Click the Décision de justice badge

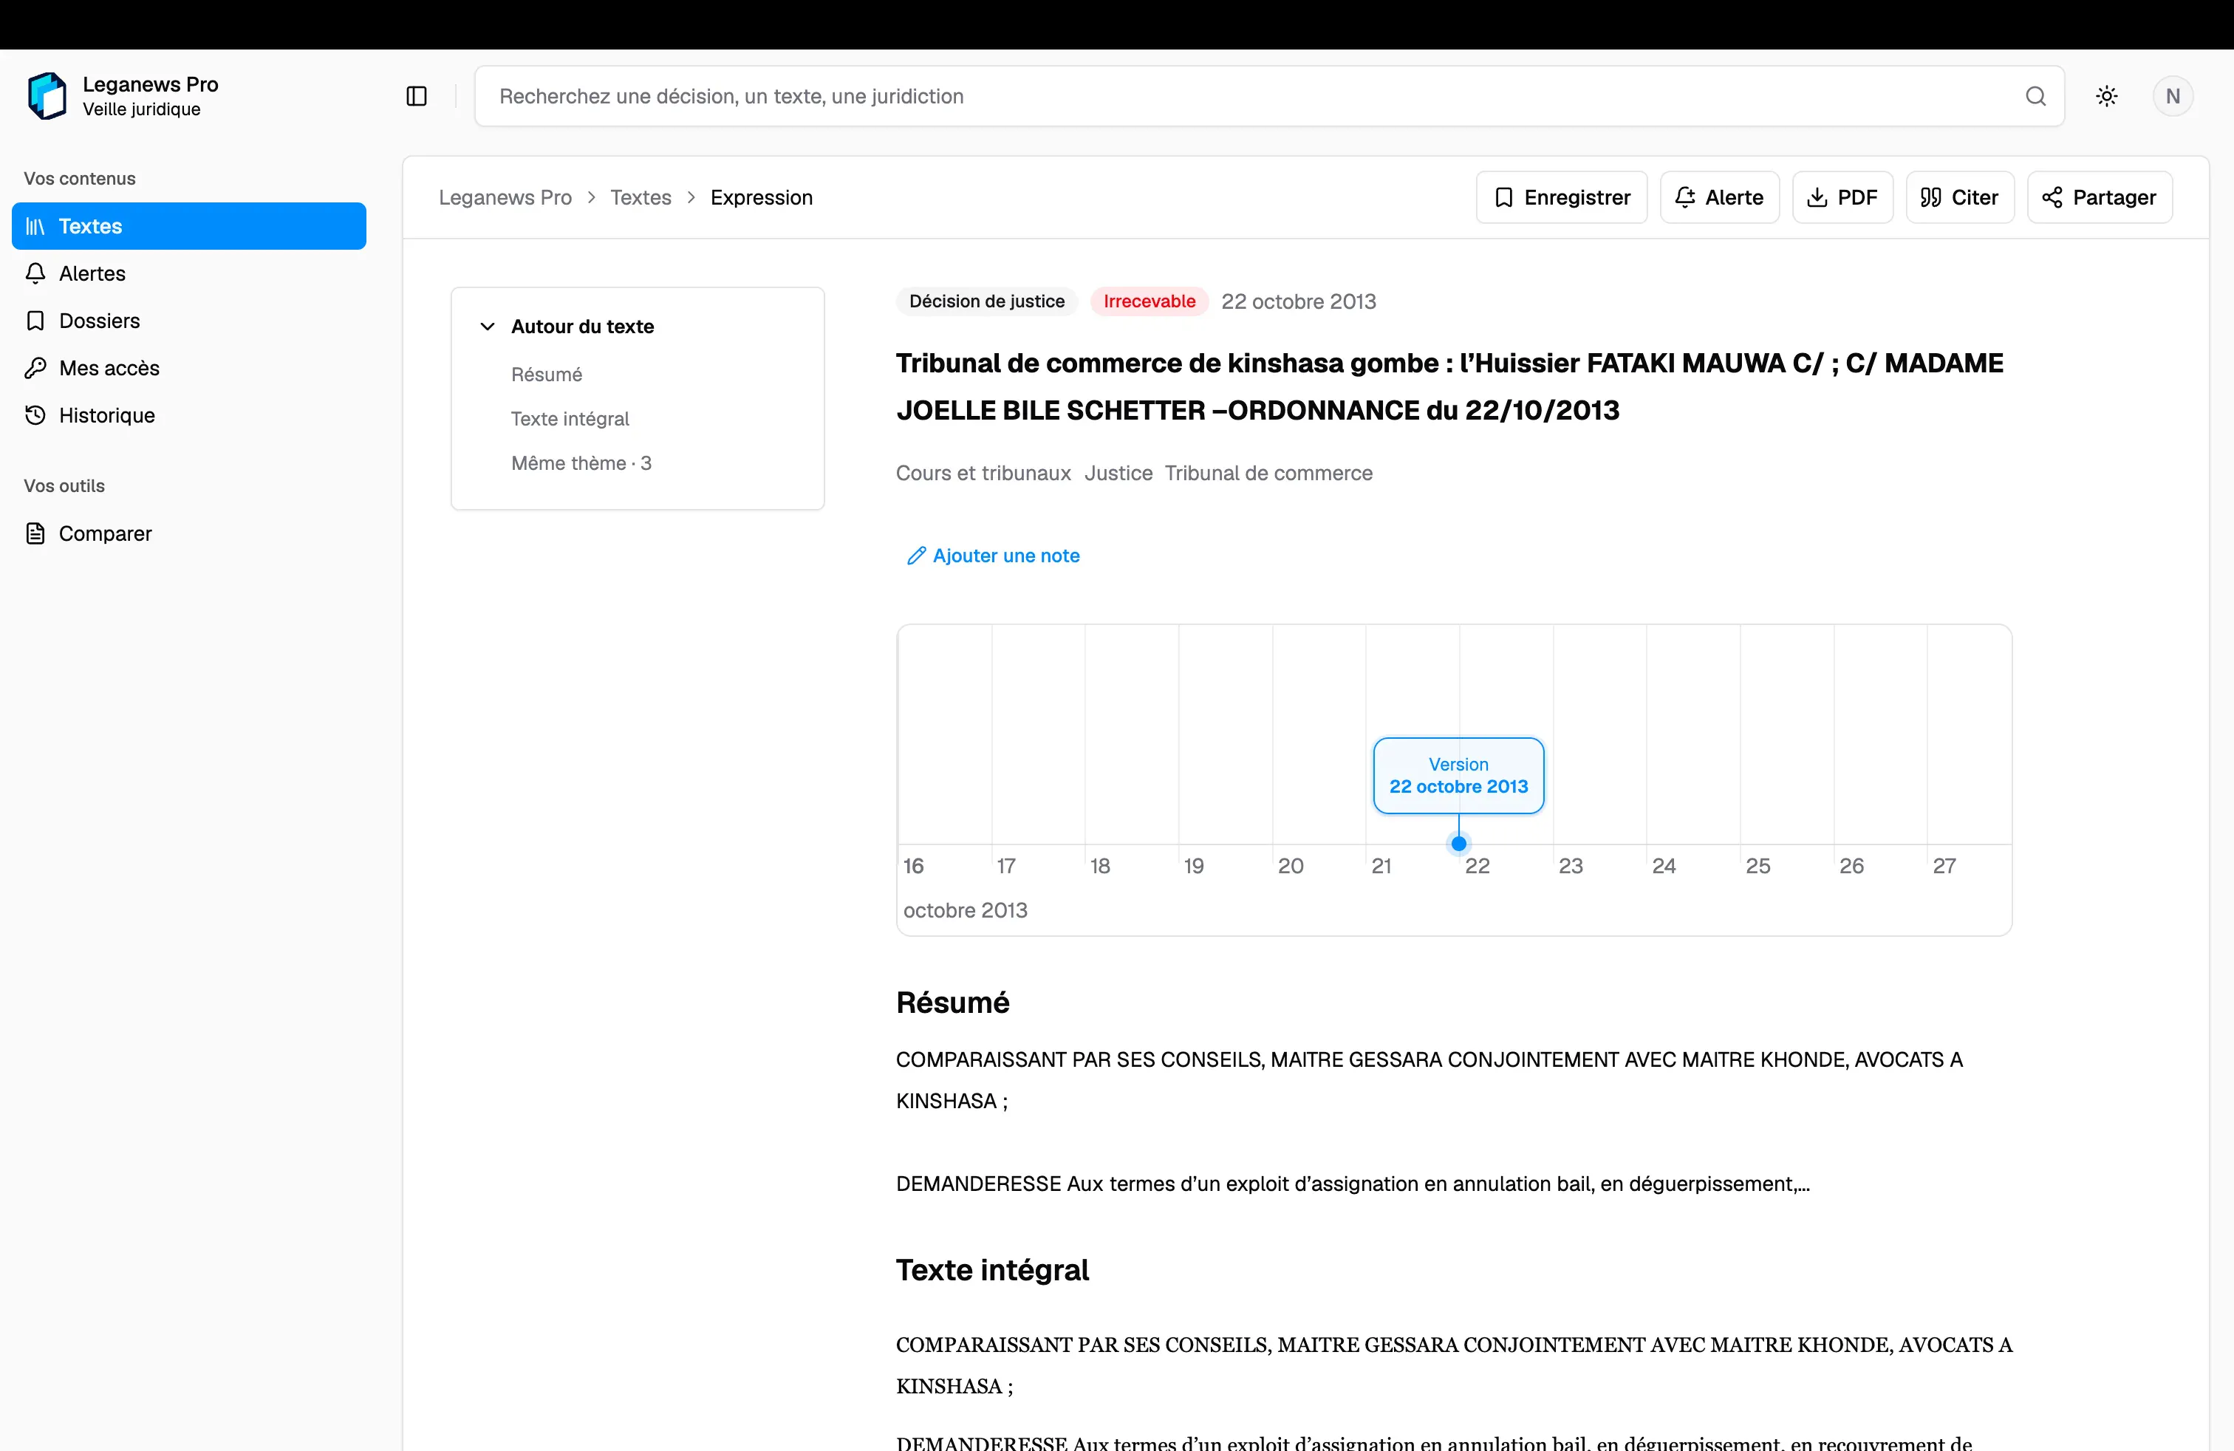coord(986,301)
